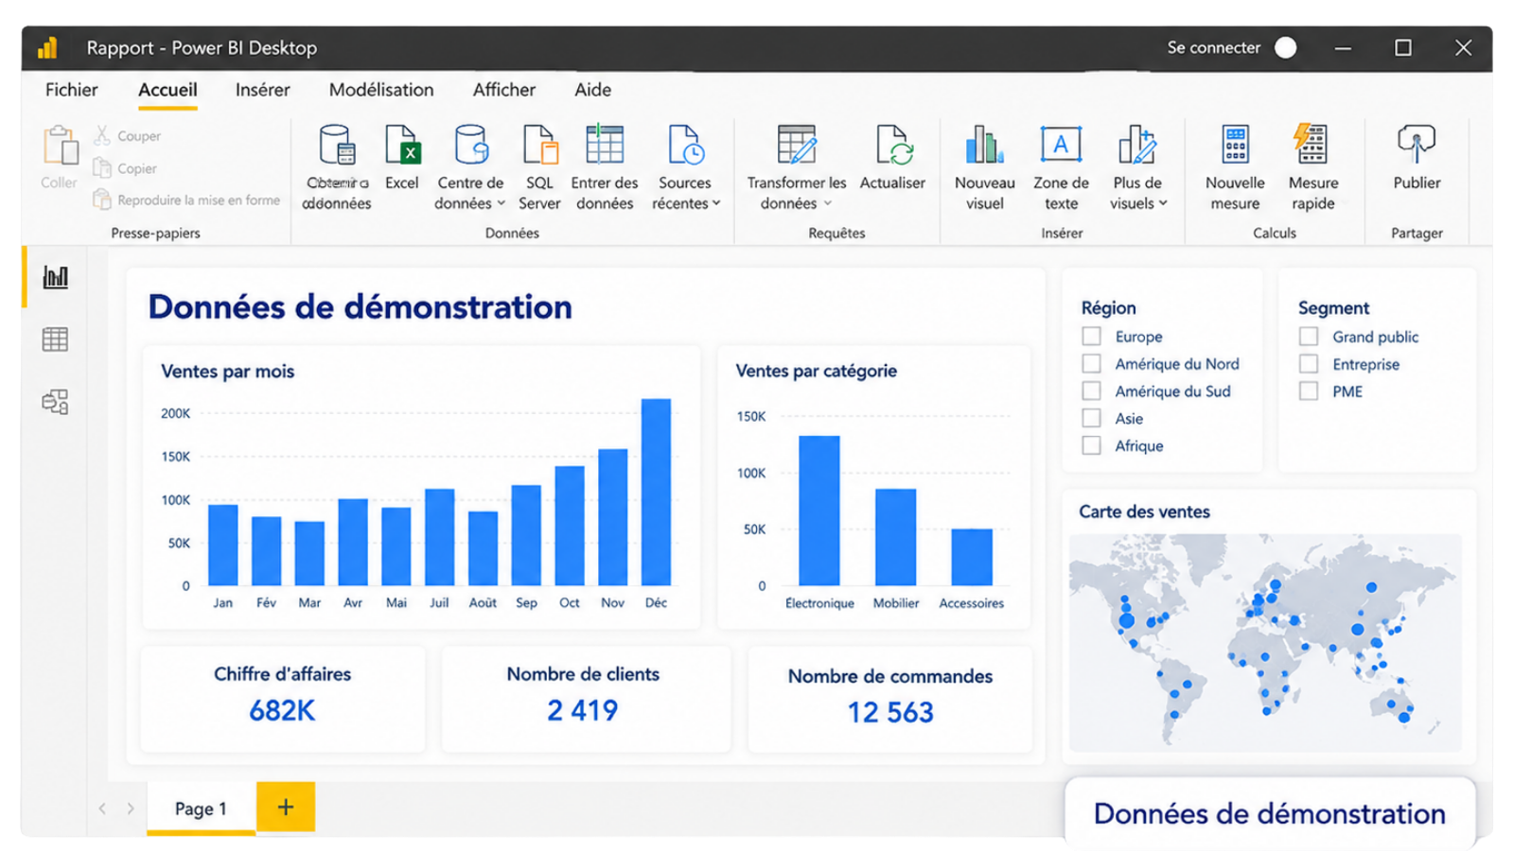Add a new page with plus button
Image resolution: width=1514 pixels, height=851 pixels.
[286, 807]
